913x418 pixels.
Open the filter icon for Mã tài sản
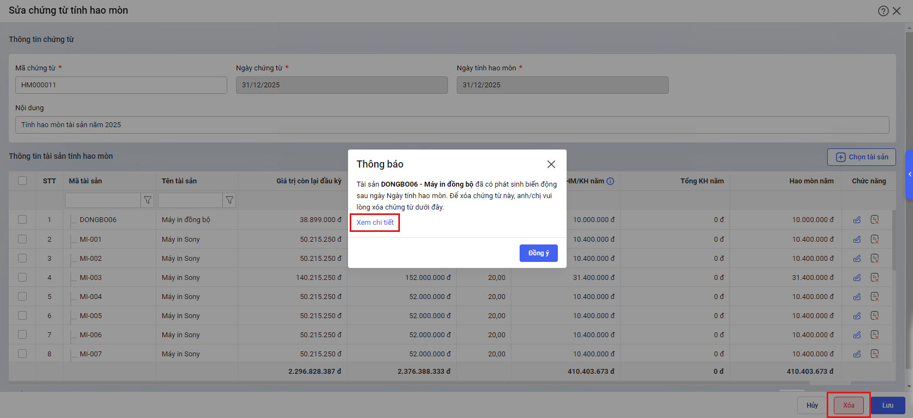(148, 200)
